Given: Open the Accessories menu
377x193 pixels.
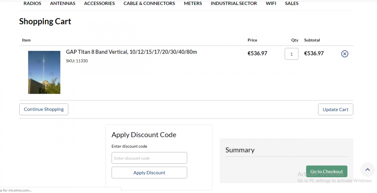Looking at the screenshot, I should pos(99,4).
